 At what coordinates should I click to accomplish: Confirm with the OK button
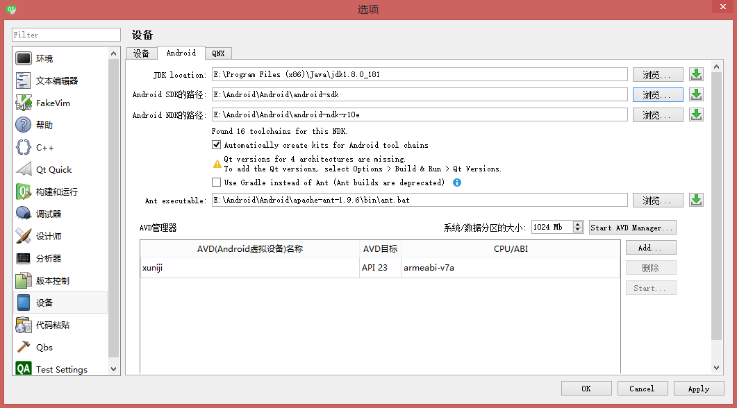(x=586, y=389)
